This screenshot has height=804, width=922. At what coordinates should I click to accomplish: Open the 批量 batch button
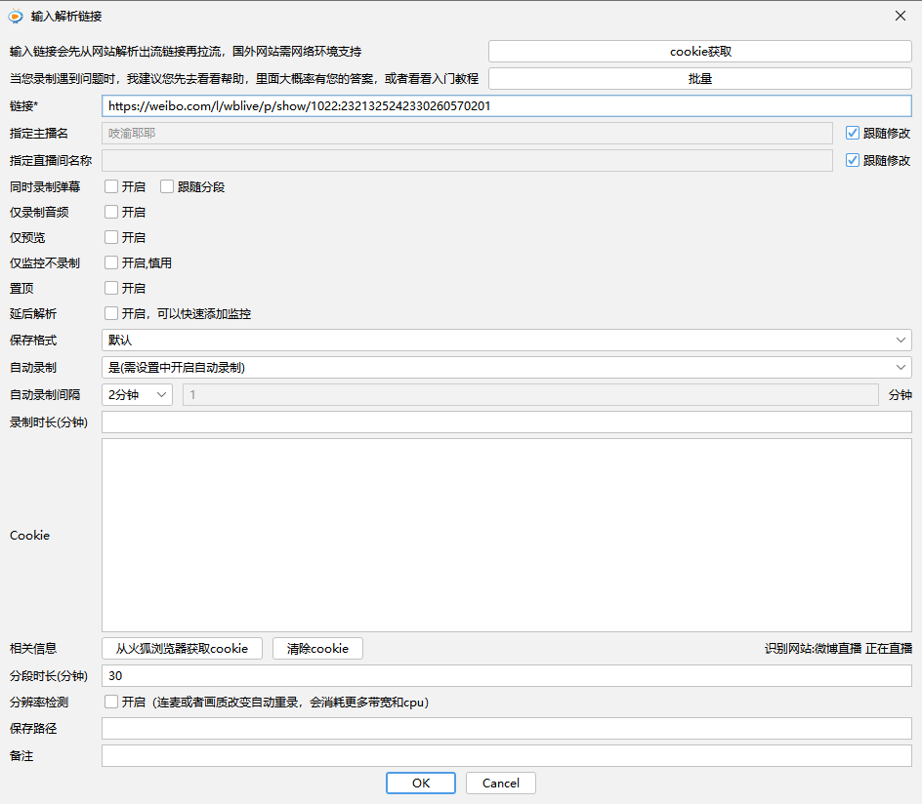[x=699, y=78]
